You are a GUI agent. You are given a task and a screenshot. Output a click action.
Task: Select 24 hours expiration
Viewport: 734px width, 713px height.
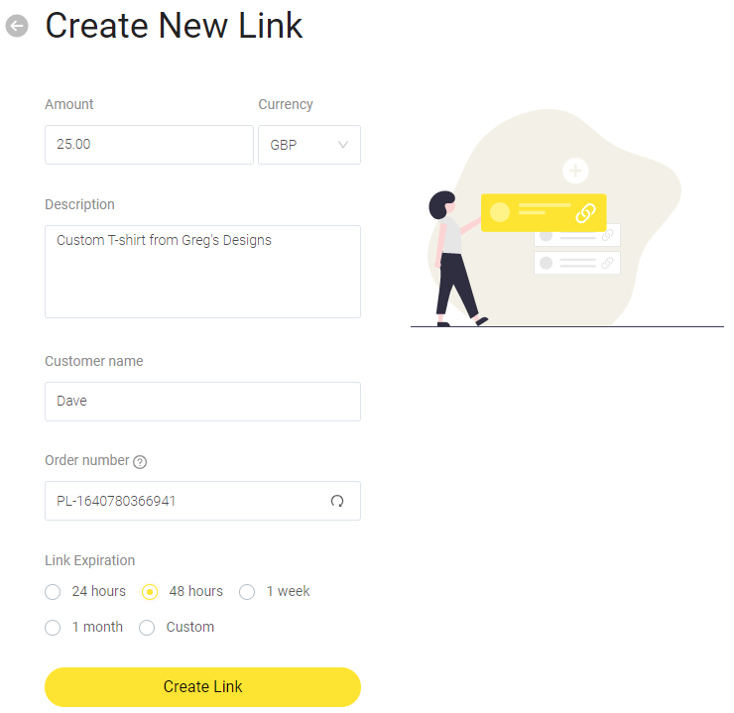point(53,592)
